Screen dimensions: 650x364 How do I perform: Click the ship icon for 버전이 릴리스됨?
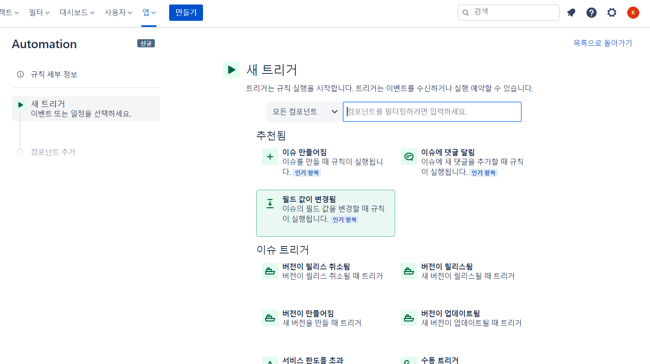[x=409, y=271]
